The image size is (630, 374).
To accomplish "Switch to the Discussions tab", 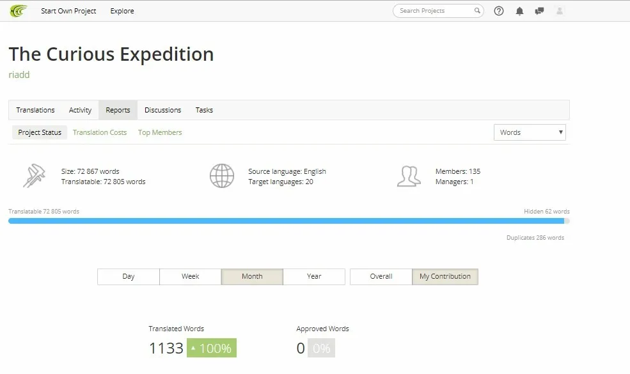I will (x=162, y=110).
